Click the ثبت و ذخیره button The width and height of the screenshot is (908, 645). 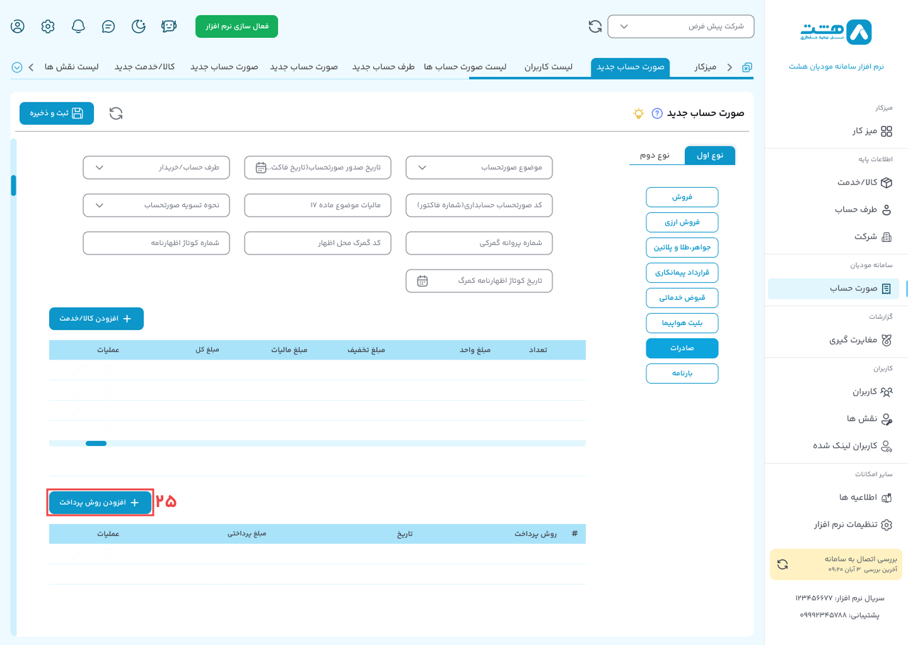pyautogui.click(x=57, y=113)
